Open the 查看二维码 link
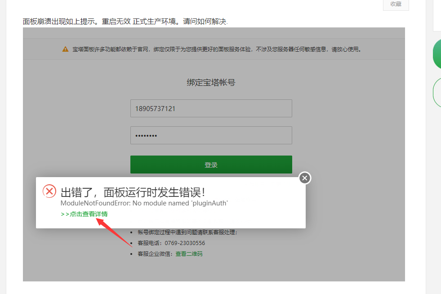 click(x=189, y=254)
